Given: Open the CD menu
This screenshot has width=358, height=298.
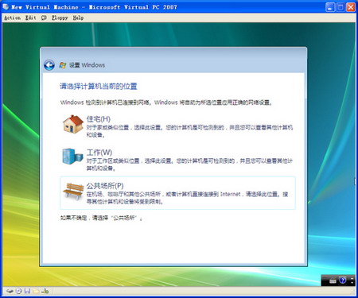Looking at the screenshot, I should point(44,17).
